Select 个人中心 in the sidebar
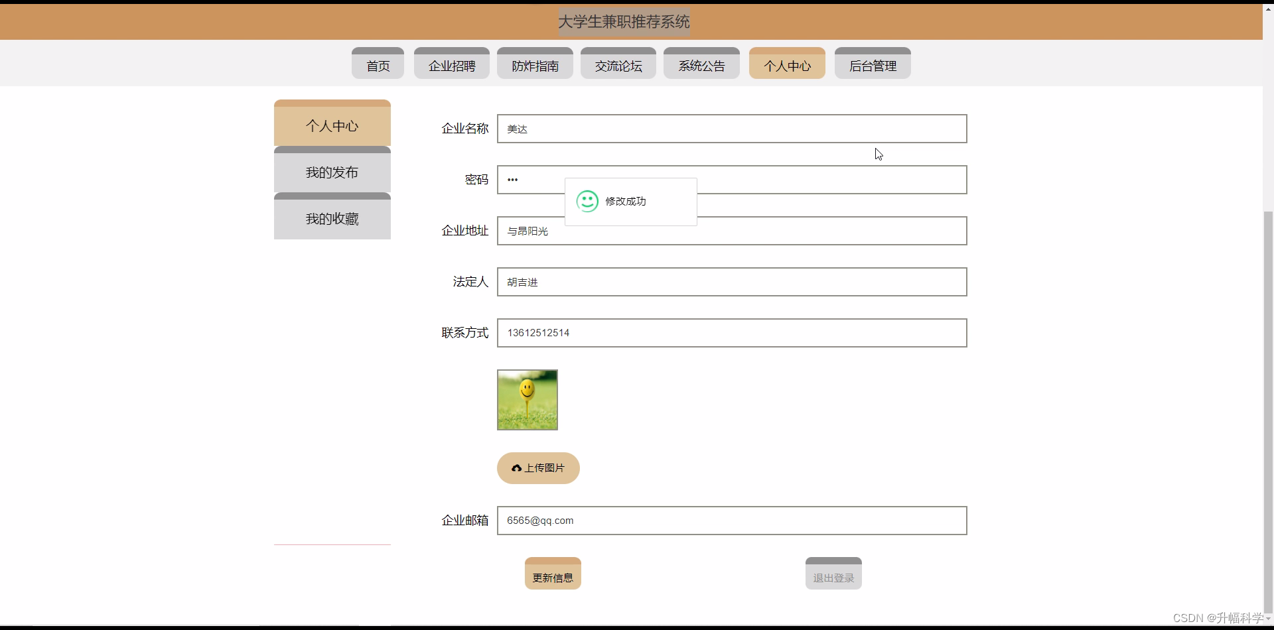The image size is (1274, 630). (332, 126)
